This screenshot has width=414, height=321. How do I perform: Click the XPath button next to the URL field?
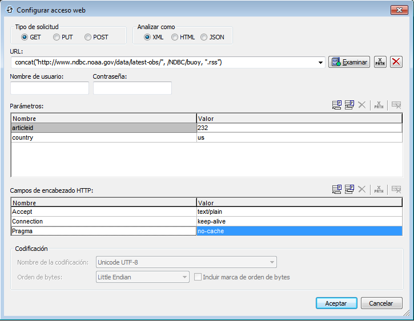coord(380,62)
